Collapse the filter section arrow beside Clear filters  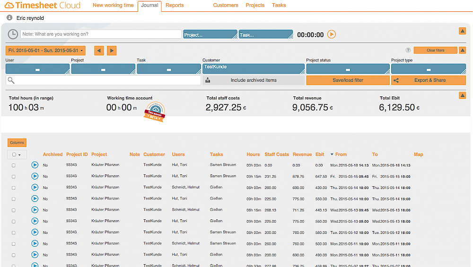(x=462, y=50)
